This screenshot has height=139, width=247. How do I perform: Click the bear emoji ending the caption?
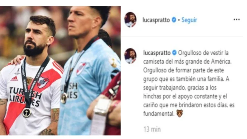tap(180, 114)
